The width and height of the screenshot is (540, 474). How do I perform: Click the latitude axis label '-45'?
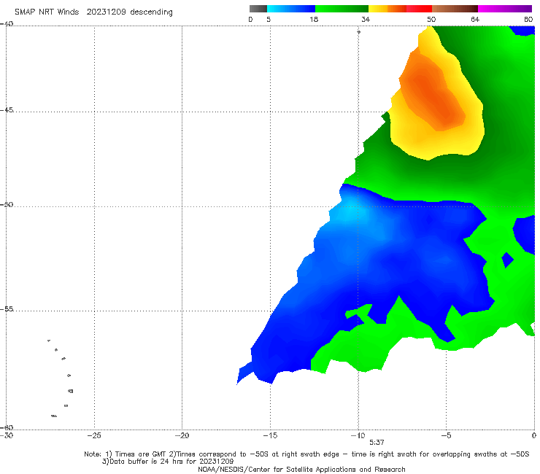pos(7,110)
